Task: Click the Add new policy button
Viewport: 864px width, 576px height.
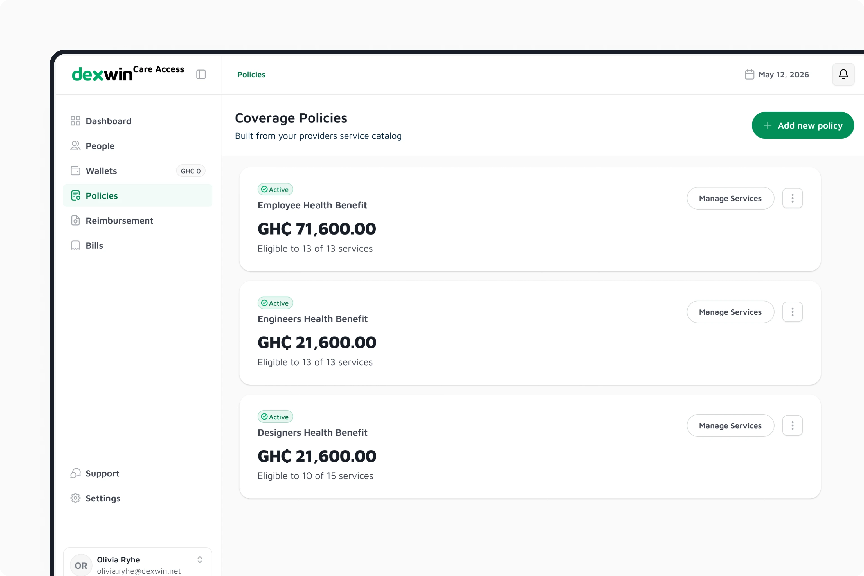Action: pos(803,125)
